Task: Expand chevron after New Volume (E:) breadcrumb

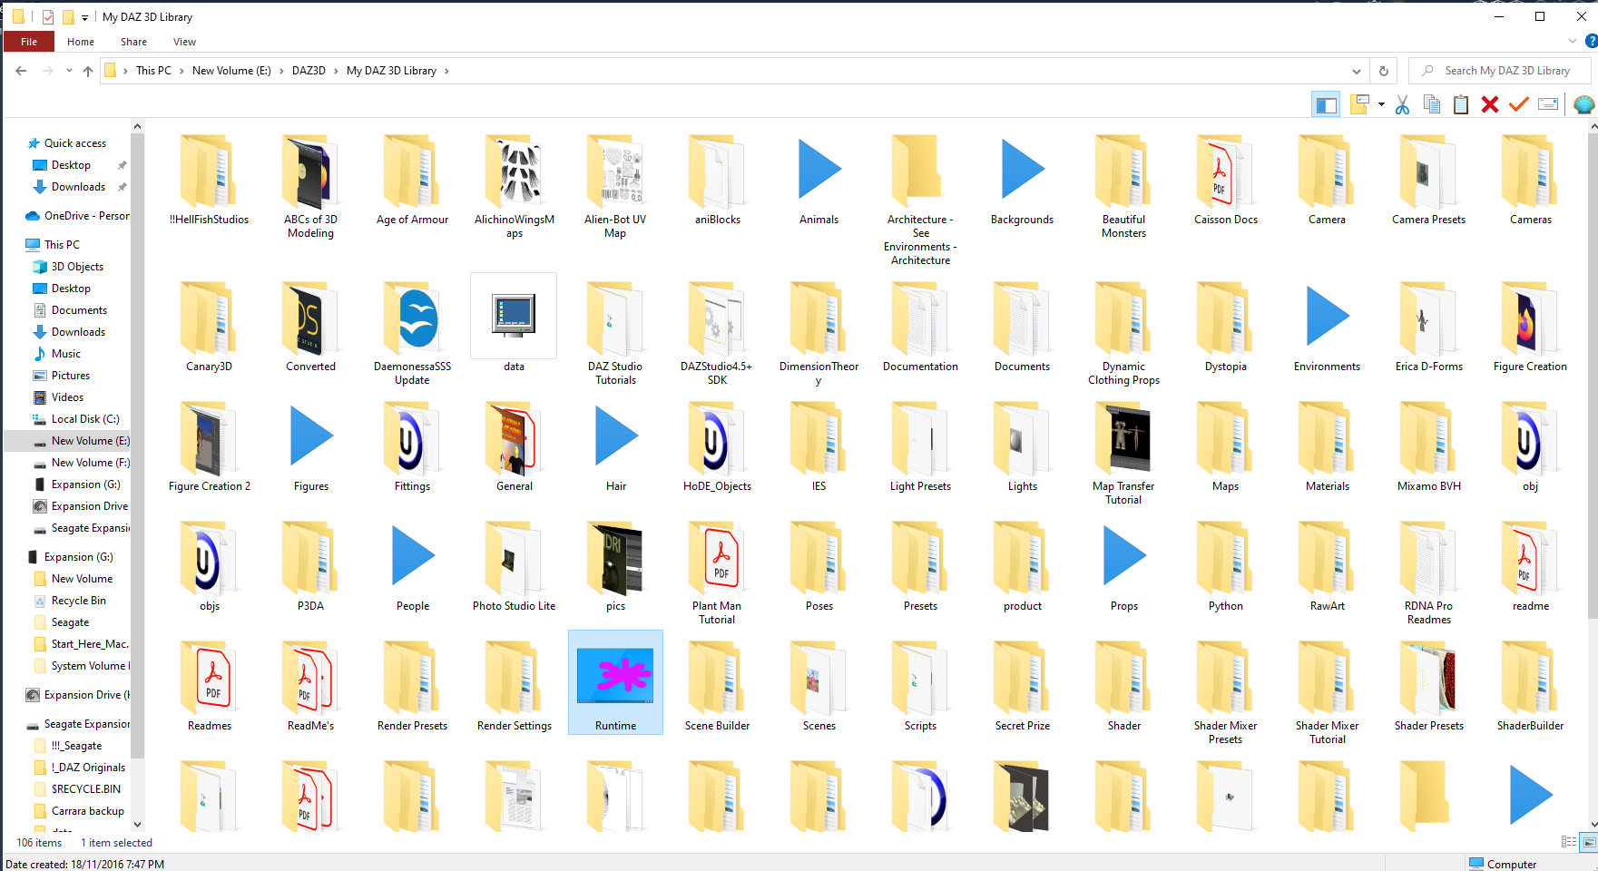Action: click(x=281, y=71)
